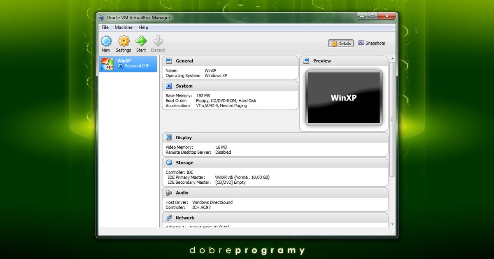This screenshot has height=259, width=494.
Task: Click the Audio section speaker icon
Action: [x=169, y=193]
